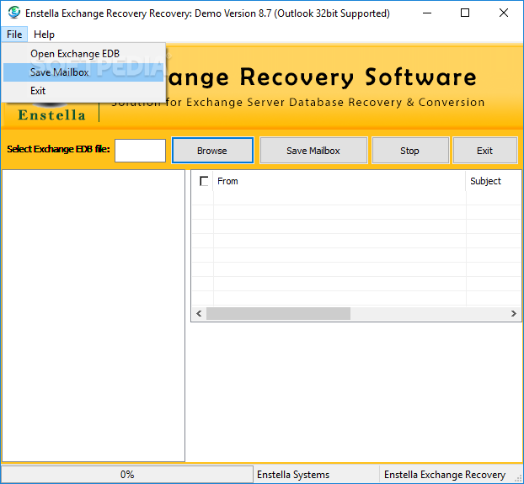Minimize the Enstella window
Screen dimensions: 524x484
(x=427, y=13)
